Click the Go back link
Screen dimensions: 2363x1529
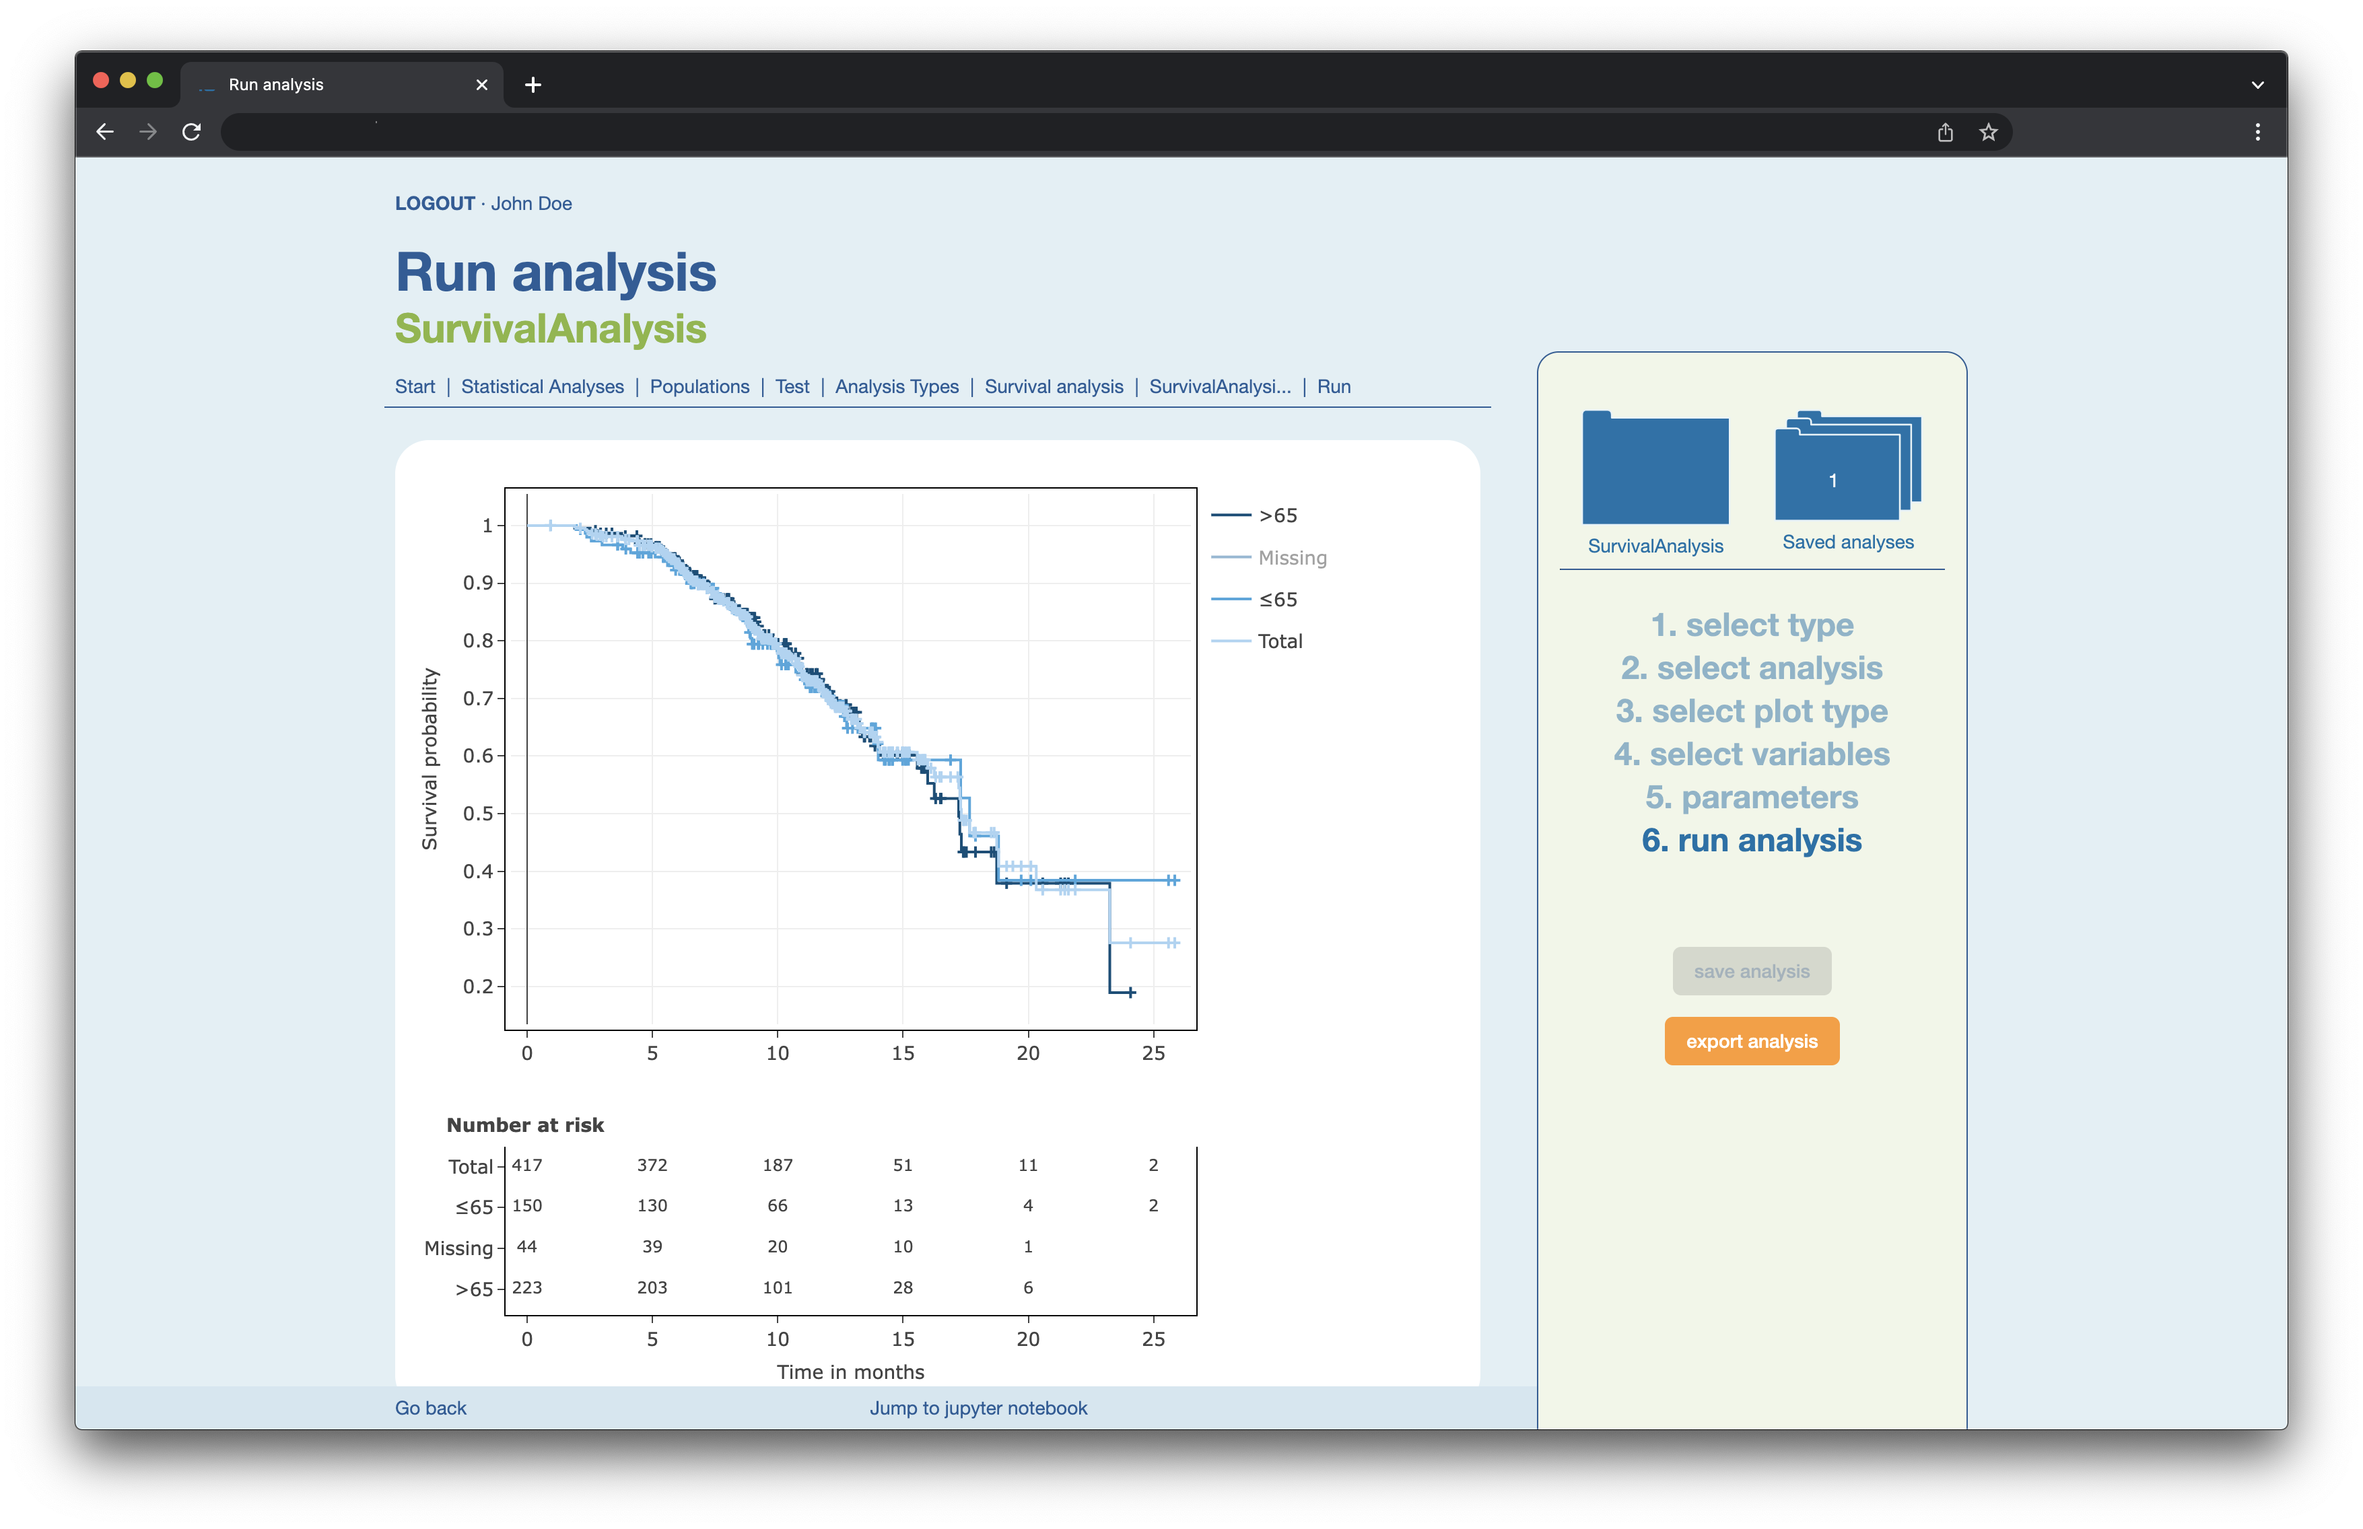431,1408
